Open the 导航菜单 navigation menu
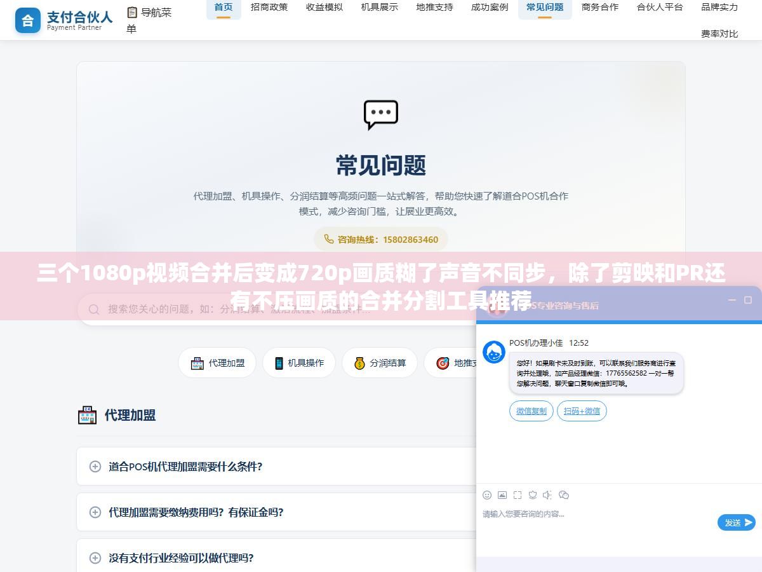The height and width of the screenshot is (572, 762). pyautogui.click(x=149, y=20)
